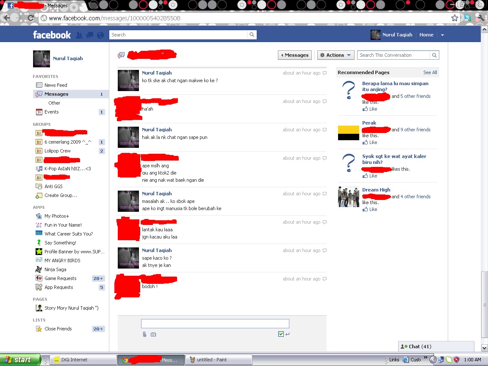The height and width of the screenshot is (366, 488).
Task: Click the message reply text box
Action: click(215, 323)
